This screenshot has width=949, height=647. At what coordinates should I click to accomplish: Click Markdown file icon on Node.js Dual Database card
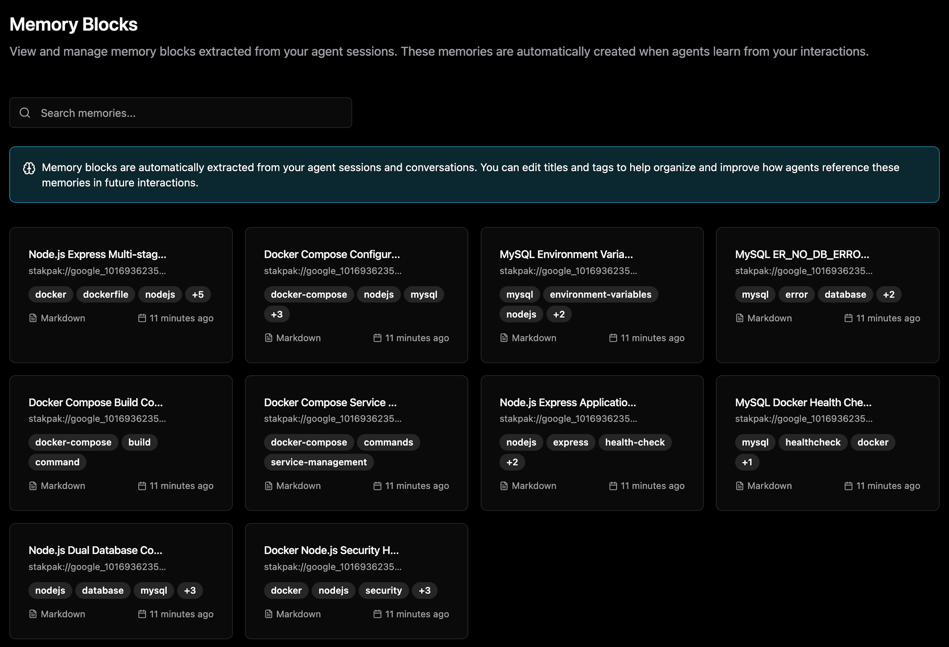pyautogui.click(x=33, y=614)
